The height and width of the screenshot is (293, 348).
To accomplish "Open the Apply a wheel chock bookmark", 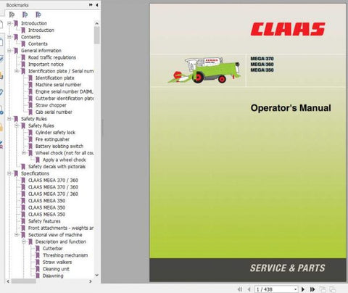I will click(x=65, y=160).
